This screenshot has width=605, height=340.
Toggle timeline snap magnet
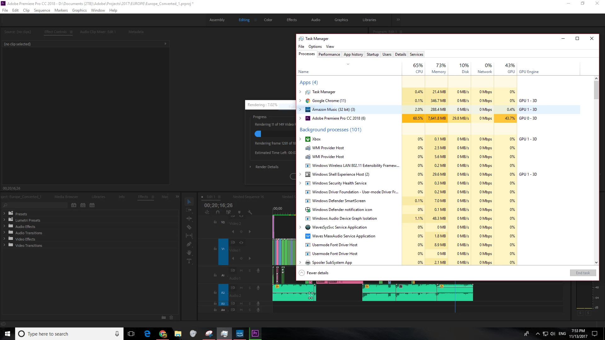218,212
